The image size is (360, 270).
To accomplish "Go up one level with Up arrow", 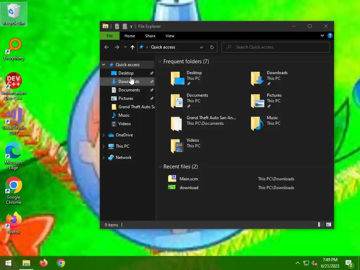I will pos(133,47).
